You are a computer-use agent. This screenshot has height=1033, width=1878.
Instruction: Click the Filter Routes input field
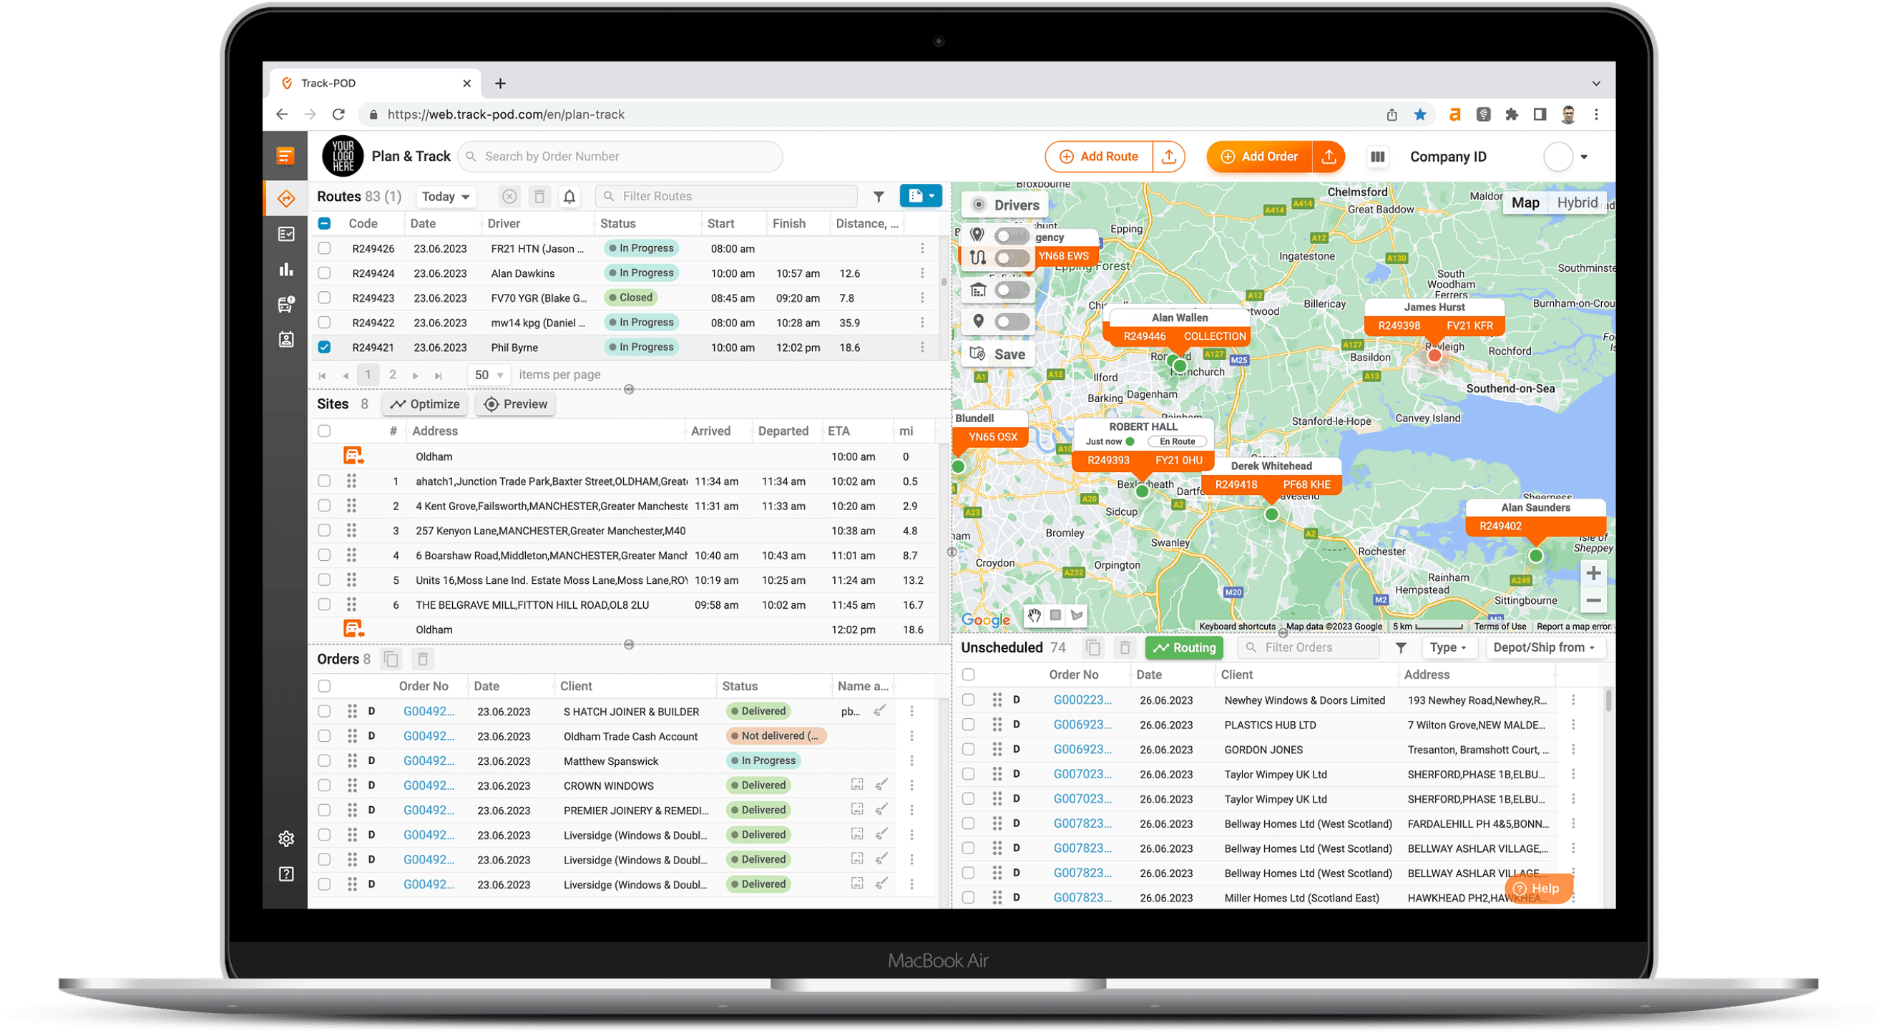click(x=727, y=196)
